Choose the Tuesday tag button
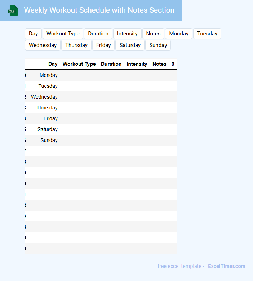This screenshot has width=253, height=281. coord(207,34)
